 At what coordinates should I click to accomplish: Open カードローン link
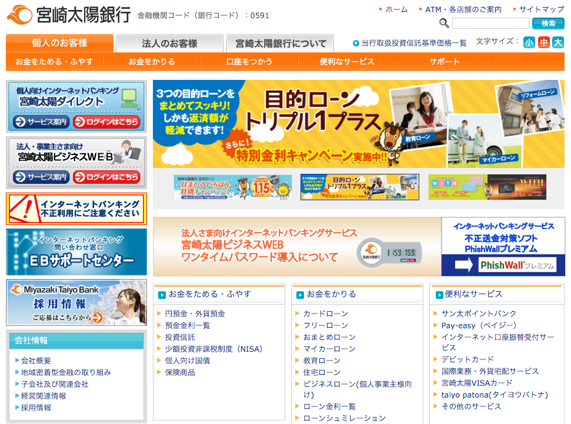click(x=326, y=314)
